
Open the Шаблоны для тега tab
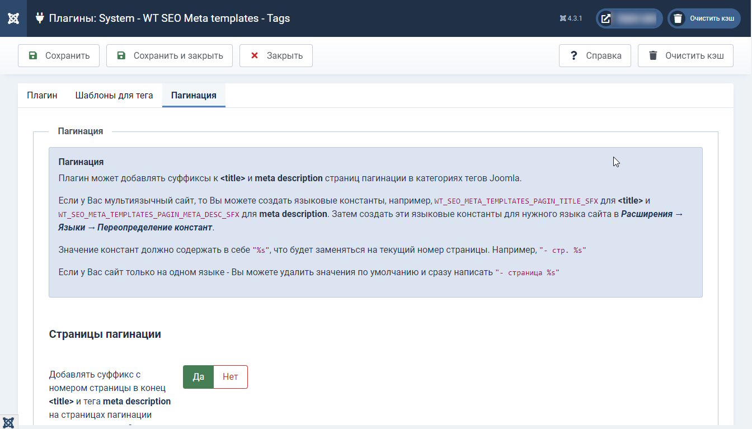coord(114,96)
